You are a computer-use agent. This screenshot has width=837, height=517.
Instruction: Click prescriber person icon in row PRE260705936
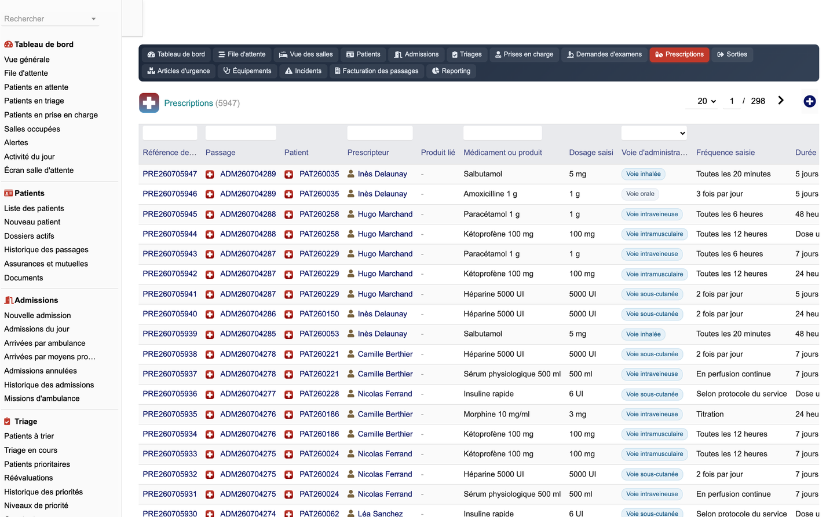[351, 394]
